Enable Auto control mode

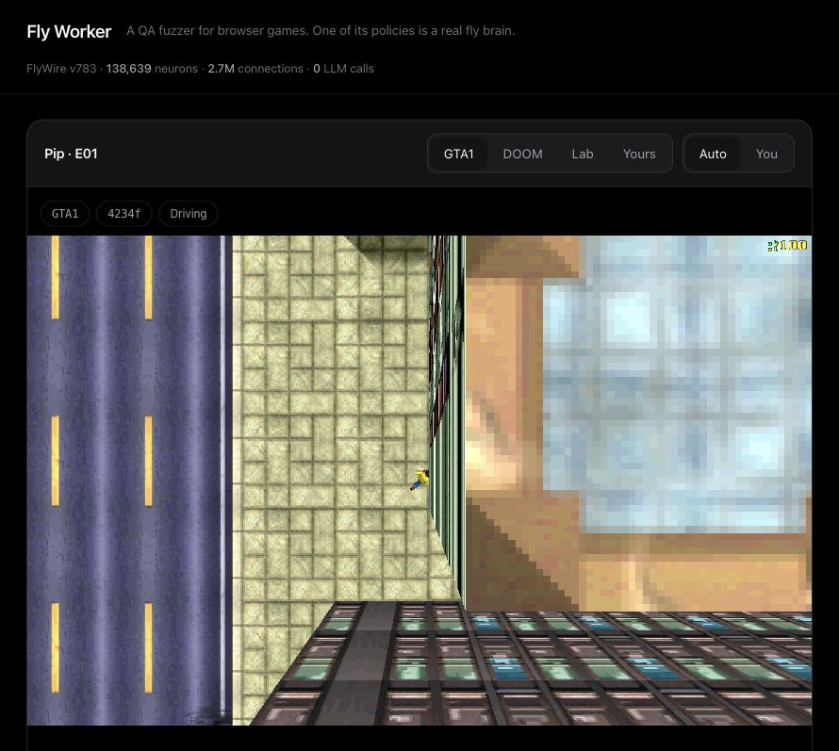pos(712,154)
